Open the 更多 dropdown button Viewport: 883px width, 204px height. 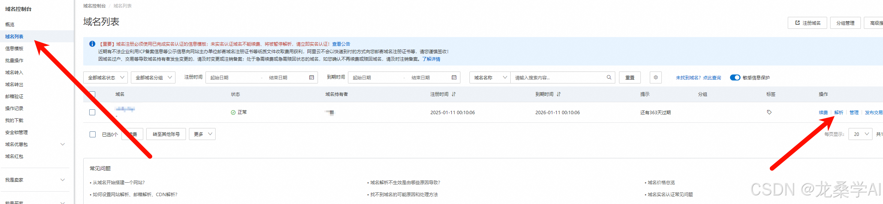click(x=202, y=134)
